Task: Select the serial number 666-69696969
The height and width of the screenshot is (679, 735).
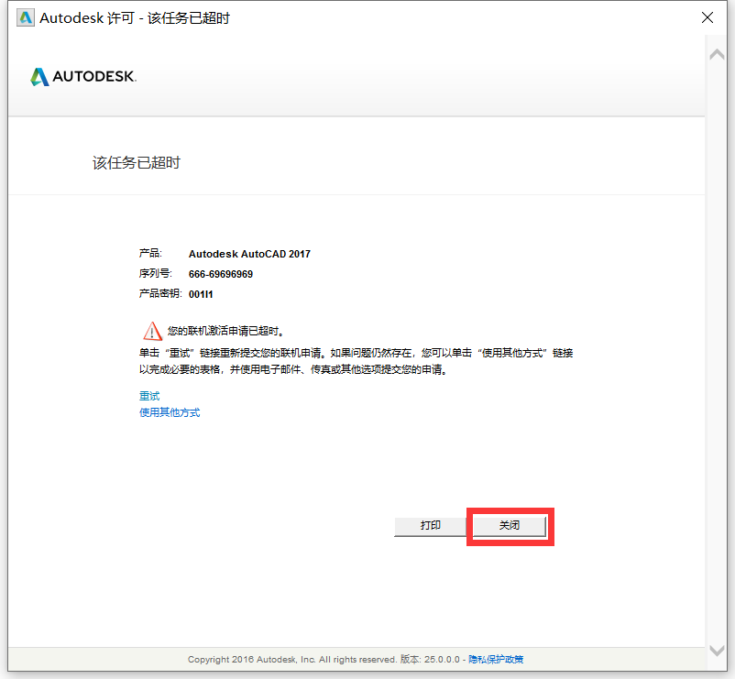Action: [x=221, y=274]
